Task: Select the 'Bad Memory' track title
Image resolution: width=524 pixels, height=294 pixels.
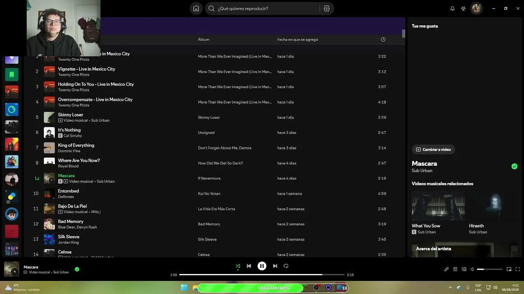Action: 70,221
